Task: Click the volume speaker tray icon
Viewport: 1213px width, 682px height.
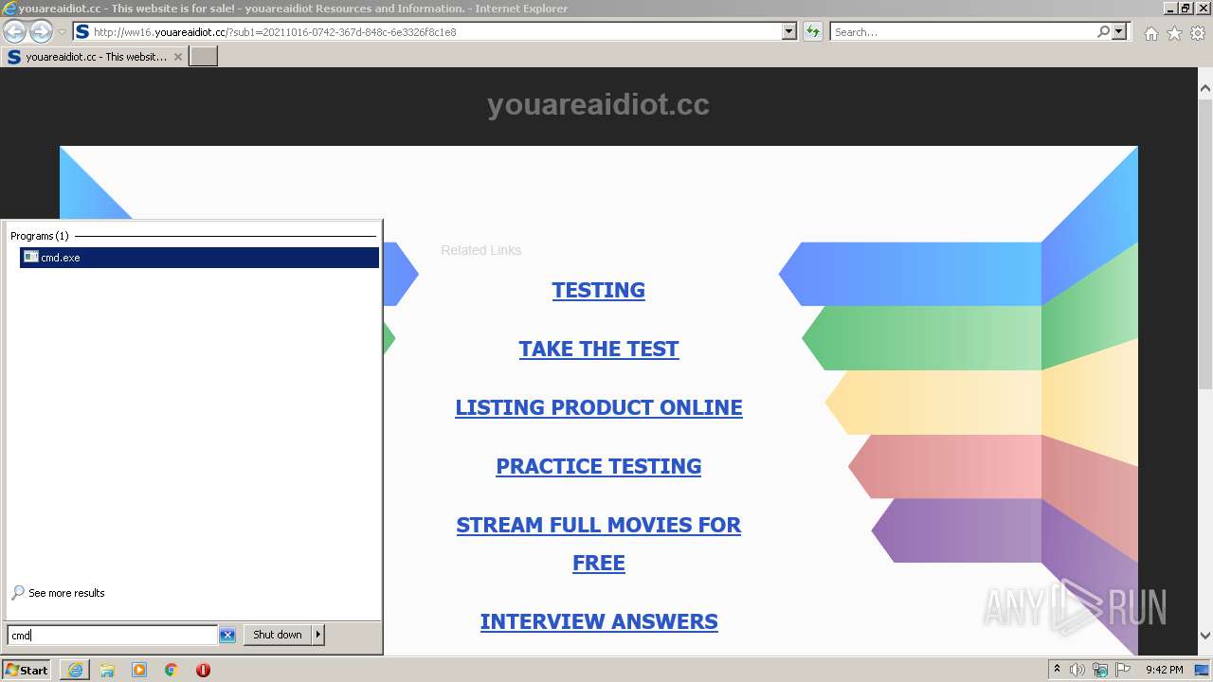Action: coord(1077,670)
